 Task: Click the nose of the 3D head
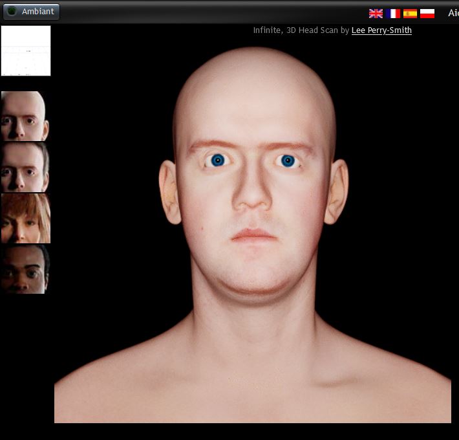pyautogui.click(x=253, y=197)
